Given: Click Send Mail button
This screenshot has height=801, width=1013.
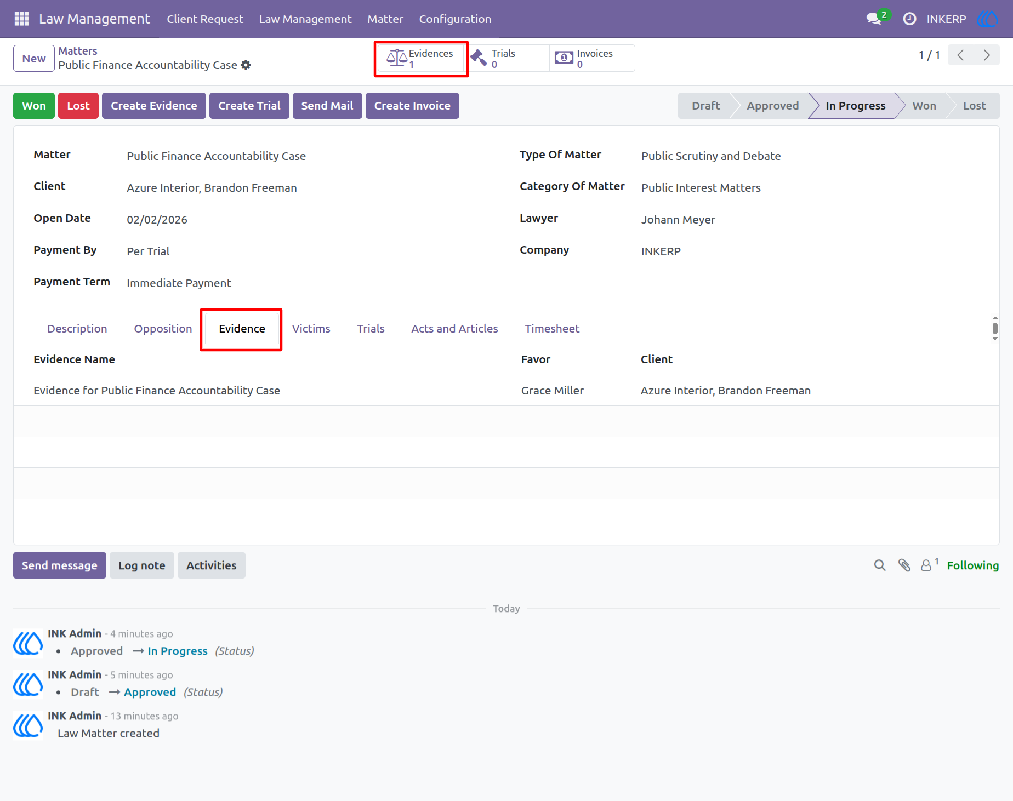Looking at the screenshot, I should pyautogui.click(x=327, y=106).
